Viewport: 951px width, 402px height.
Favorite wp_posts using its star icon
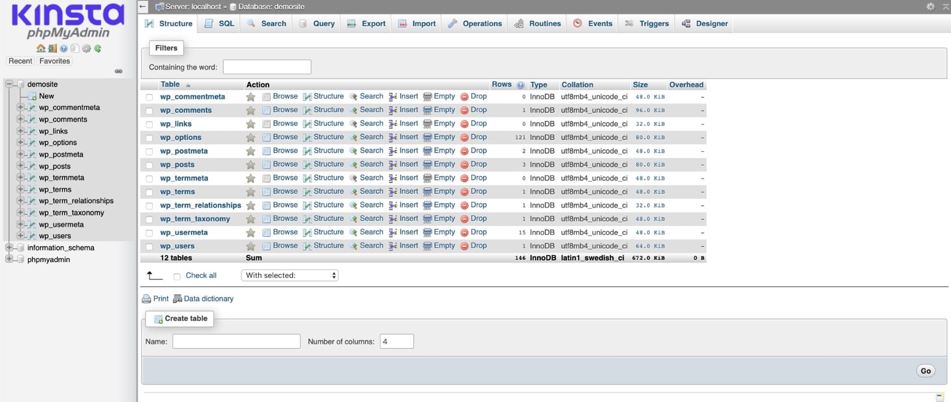click(250, 164)
